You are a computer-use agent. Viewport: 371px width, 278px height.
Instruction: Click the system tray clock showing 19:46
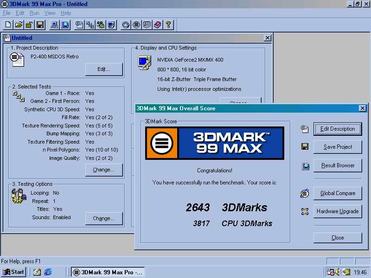coord(360,272)
